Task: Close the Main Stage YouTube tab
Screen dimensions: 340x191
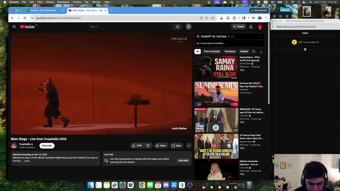Action: 105,10
